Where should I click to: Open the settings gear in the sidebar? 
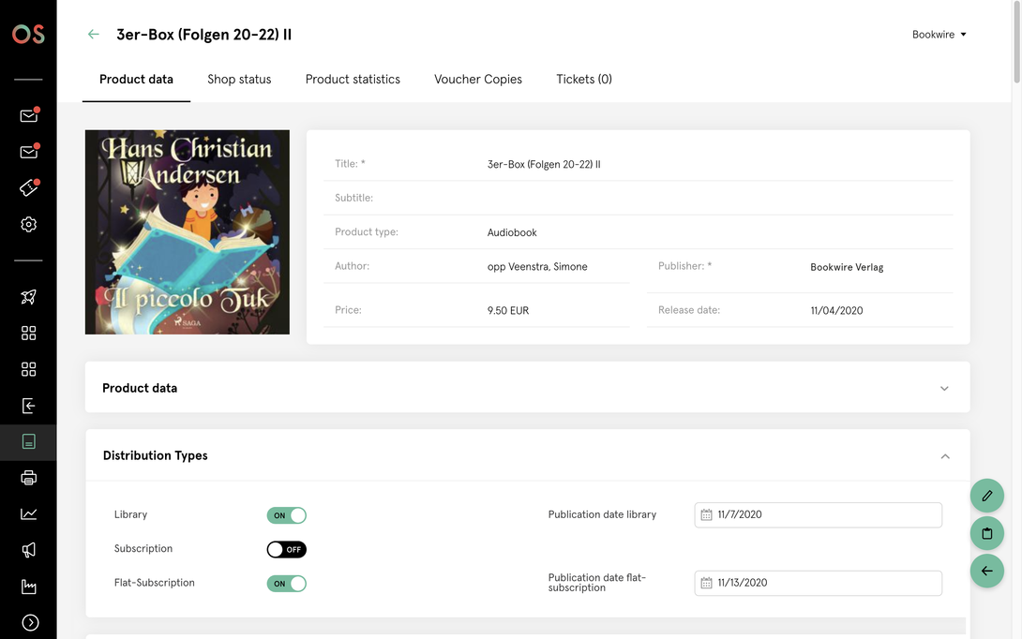pos(28,225)
